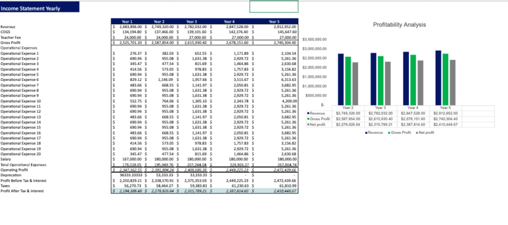This screenshot has height=225, width=508.
Task: Click the Year 2 gray Net profit bar
Action: tap(355, 83)
